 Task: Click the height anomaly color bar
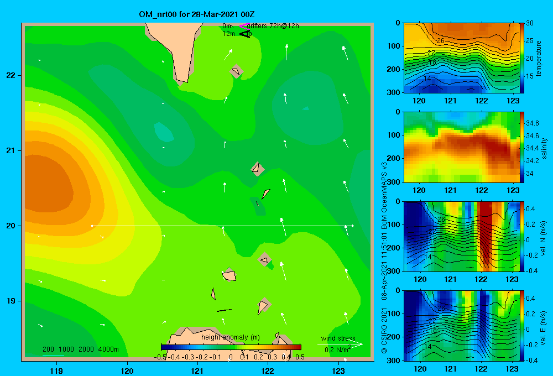tap(231, 347)
